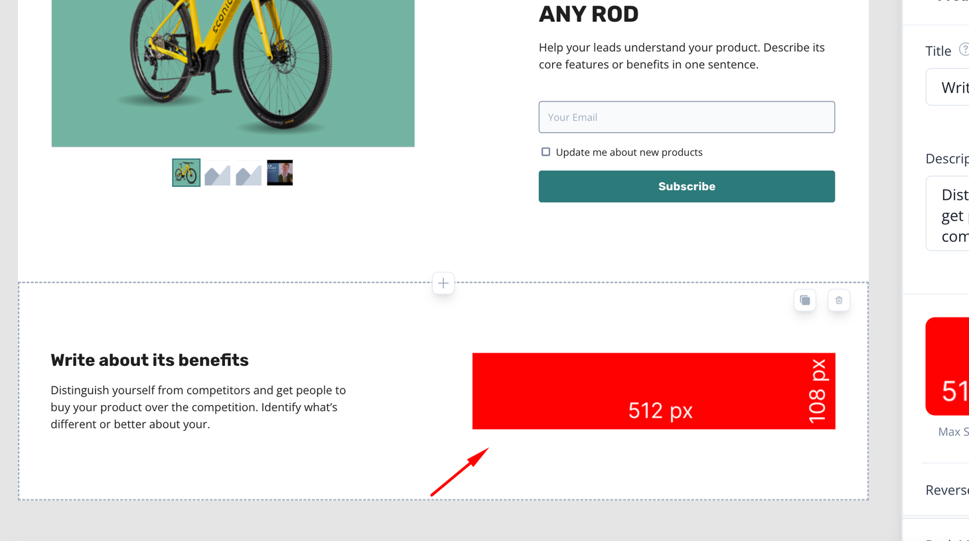
Task: Click the Your Email input field
Action: click(686, 117)
